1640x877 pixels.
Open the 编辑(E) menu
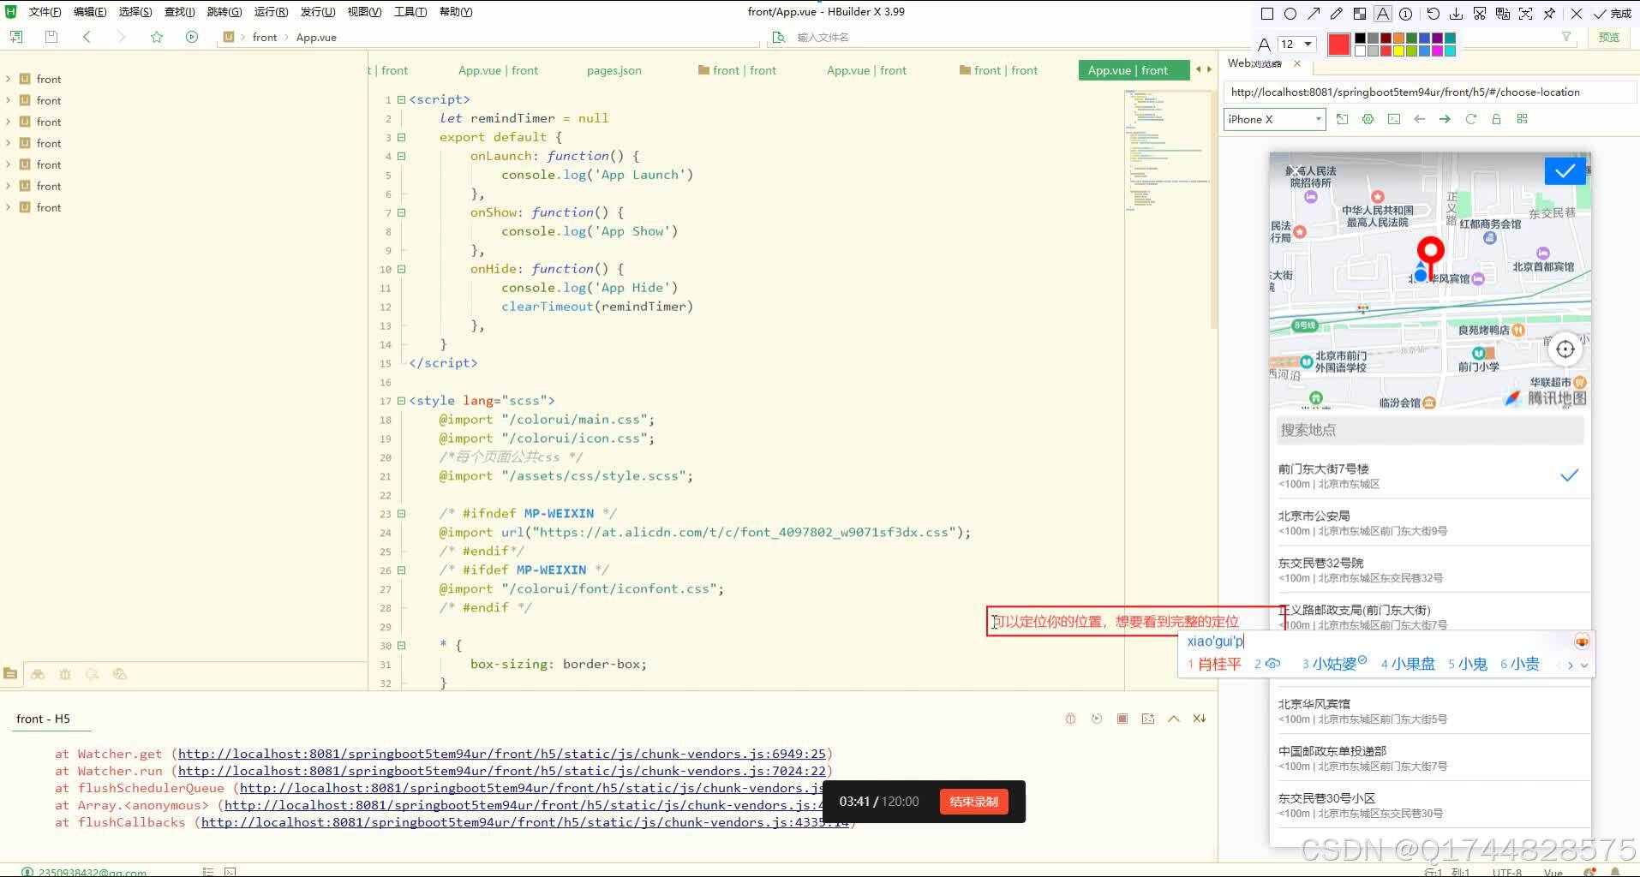click(x=90, y=12)
